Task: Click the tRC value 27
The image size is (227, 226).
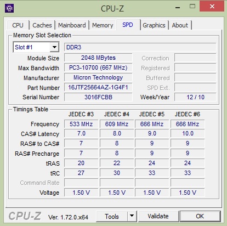Action: tap(81, 173)
